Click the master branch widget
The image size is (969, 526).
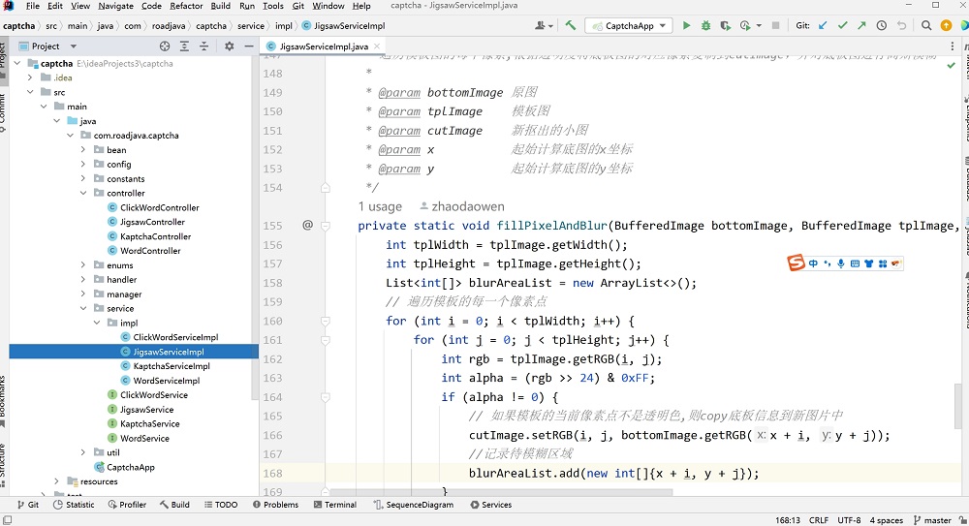(x=932, y=520)
